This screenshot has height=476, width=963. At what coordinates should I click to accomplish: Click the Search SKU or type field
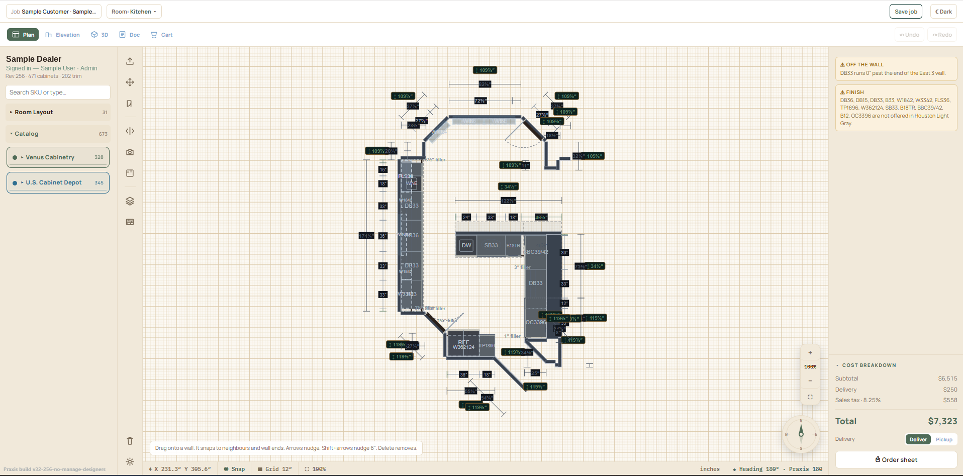coord(58,92)
